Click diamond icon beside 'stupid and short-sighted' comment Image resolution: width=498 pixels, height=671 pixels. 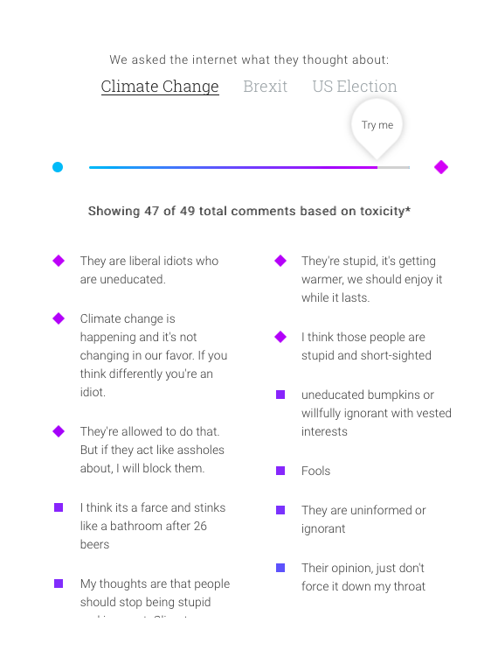point(280,337)
